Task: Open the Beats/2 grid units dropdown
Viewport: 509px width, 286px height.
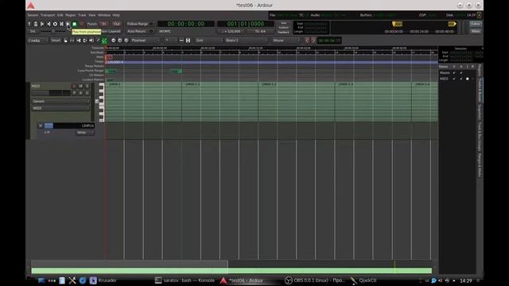Action: (246, 41)
